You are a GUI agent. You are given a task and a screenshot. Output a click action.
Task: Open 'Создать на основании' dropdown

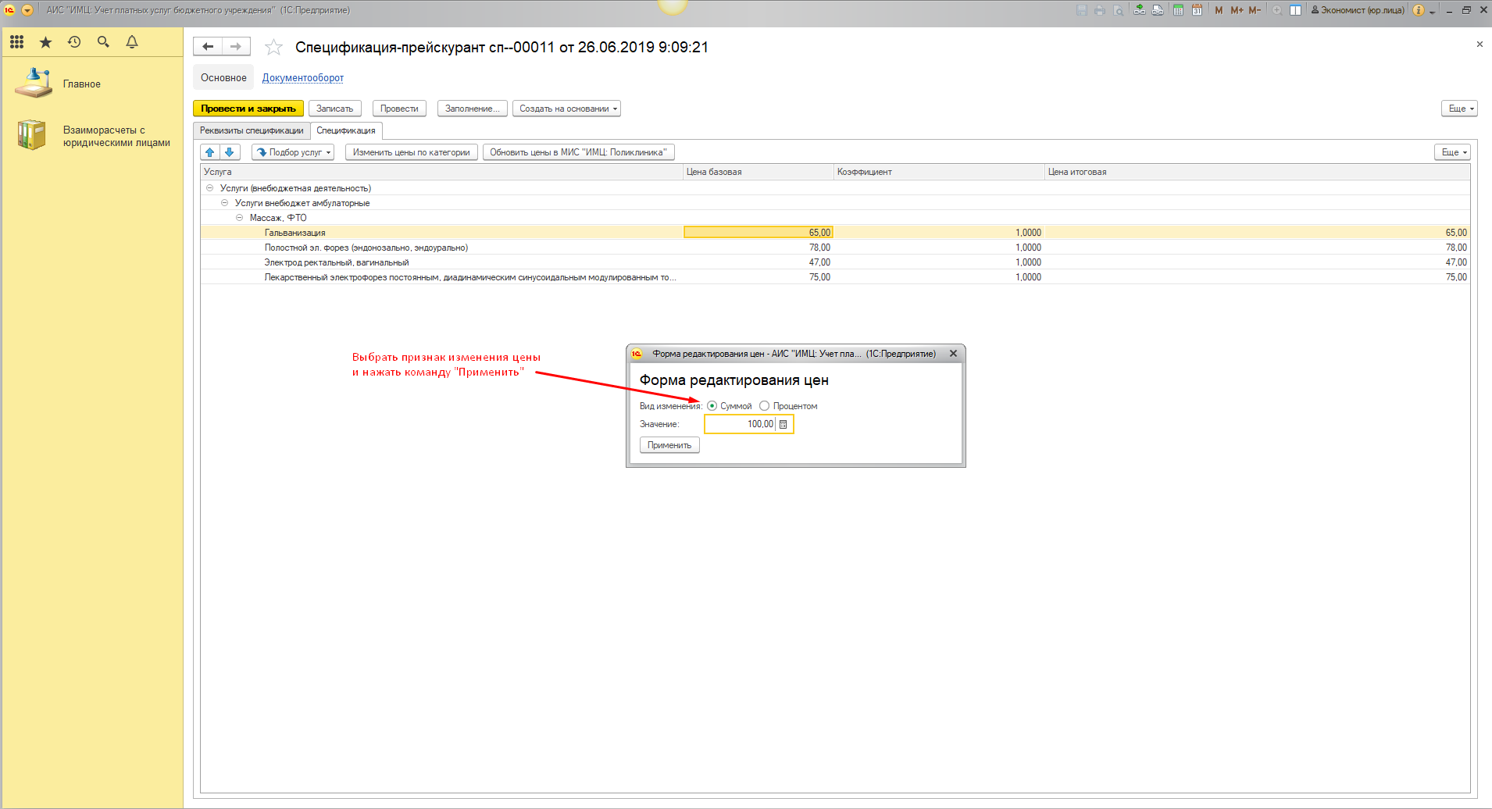(566, 109)
